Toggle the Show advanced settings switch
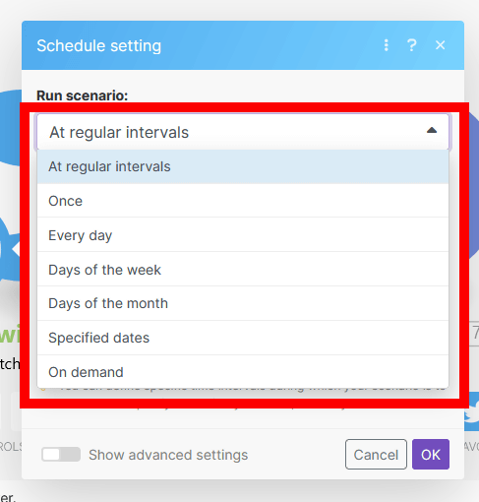The image size is (479, 502). point(61,455)
